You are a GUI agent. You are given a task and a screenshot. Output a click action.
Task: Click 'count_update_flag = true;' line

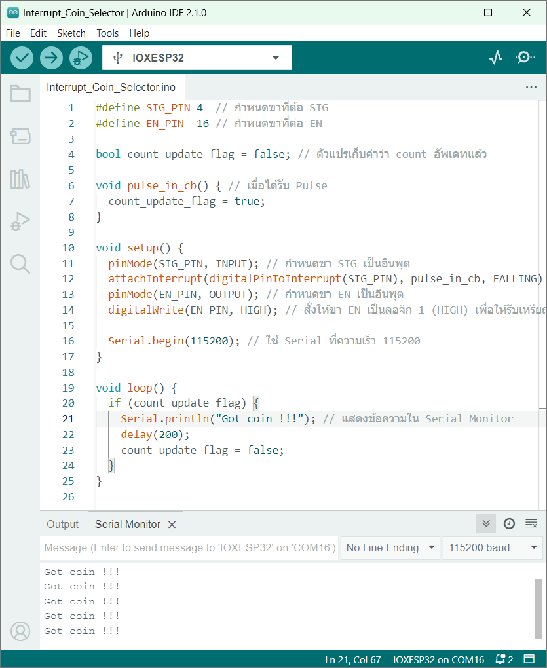tap(187, 202)
